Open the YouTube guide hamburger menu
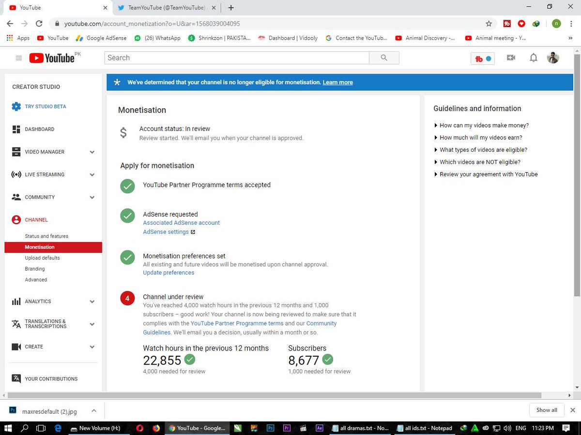The image size is (581, 435). 19,58
